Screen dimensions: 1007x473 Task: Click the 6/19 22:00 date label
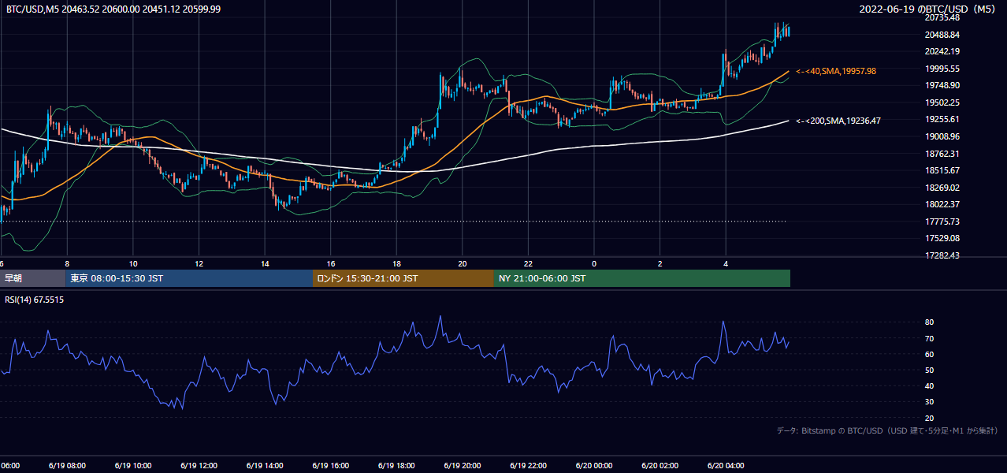(x=528, y=466)
